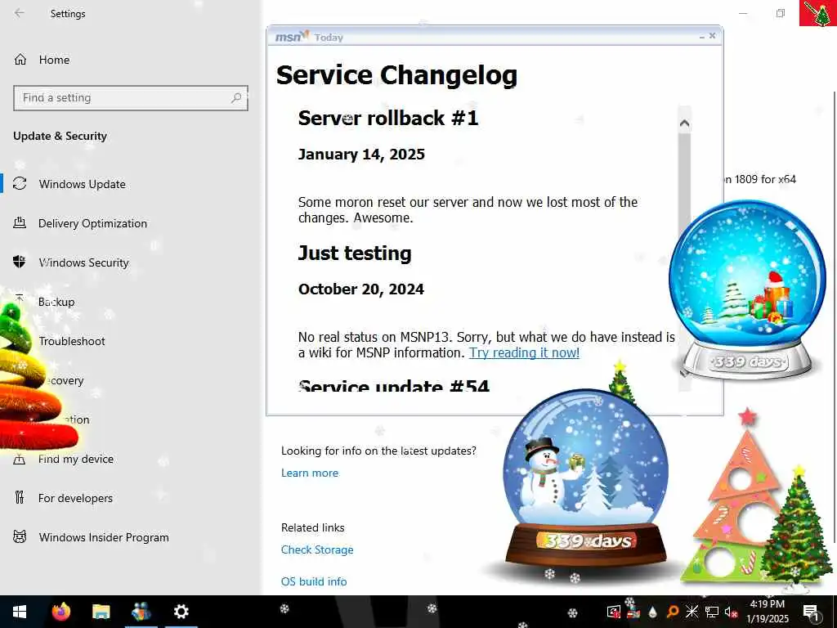Click the network tray icon
The height and width of the screenshot is (628, 837).
[x=712, y=612]
